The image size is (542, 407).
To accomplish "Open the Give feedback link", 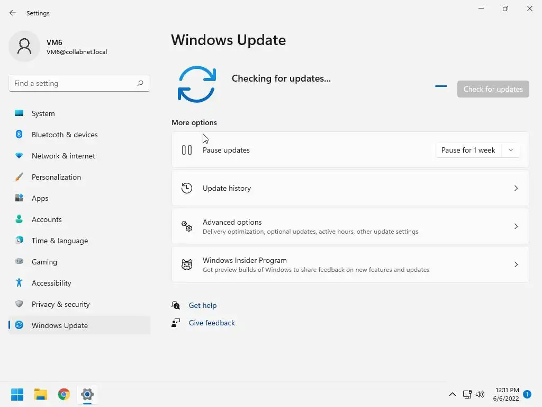I will (212, 323).
